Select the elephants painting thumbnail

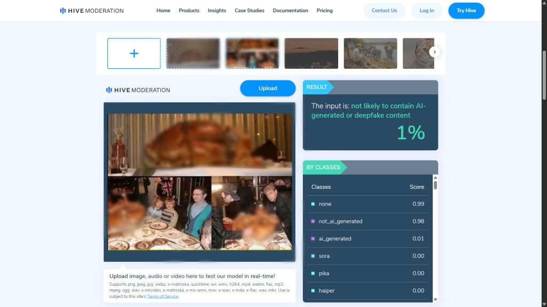tap(371, 53)
